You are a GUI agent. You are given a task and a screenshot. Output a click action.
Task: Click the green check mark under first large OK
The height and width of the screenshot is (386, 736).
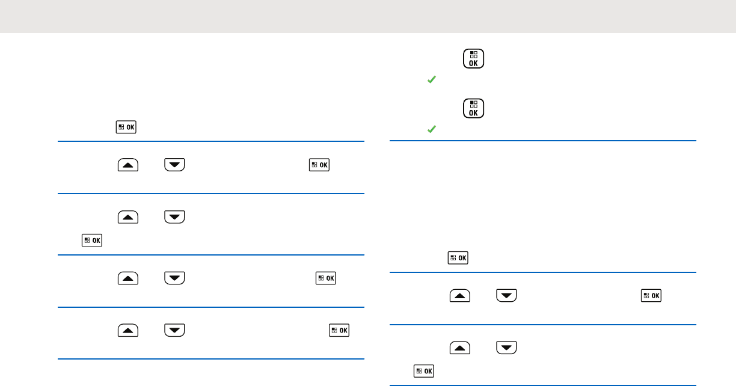point(431,79)
